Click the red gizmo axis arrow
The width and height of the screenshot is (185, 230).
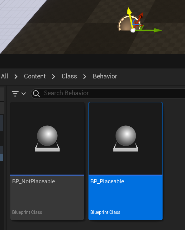tap(140, 18)
